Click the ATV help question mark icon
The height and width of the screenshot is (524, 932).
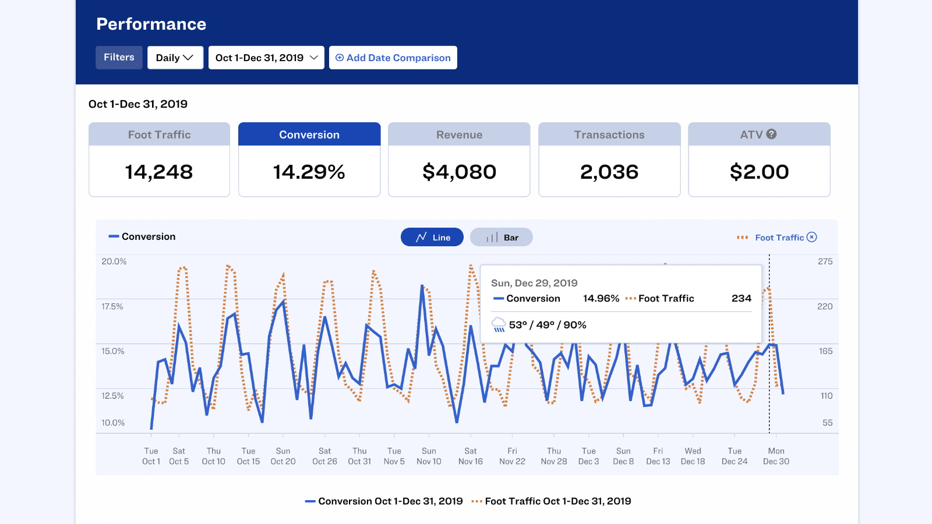(771, 134)
